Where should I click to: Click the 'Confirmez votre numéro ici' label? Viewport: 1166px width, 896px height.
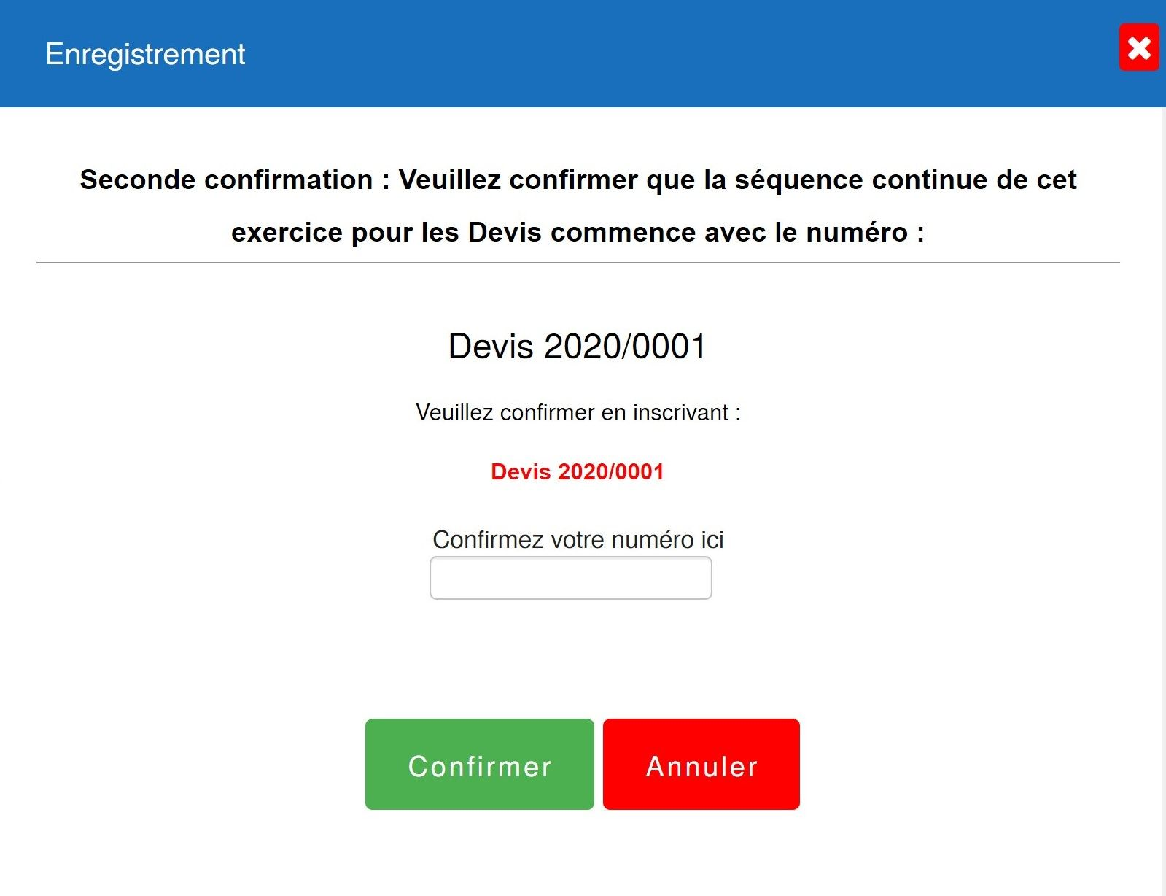tap(578, 540)
